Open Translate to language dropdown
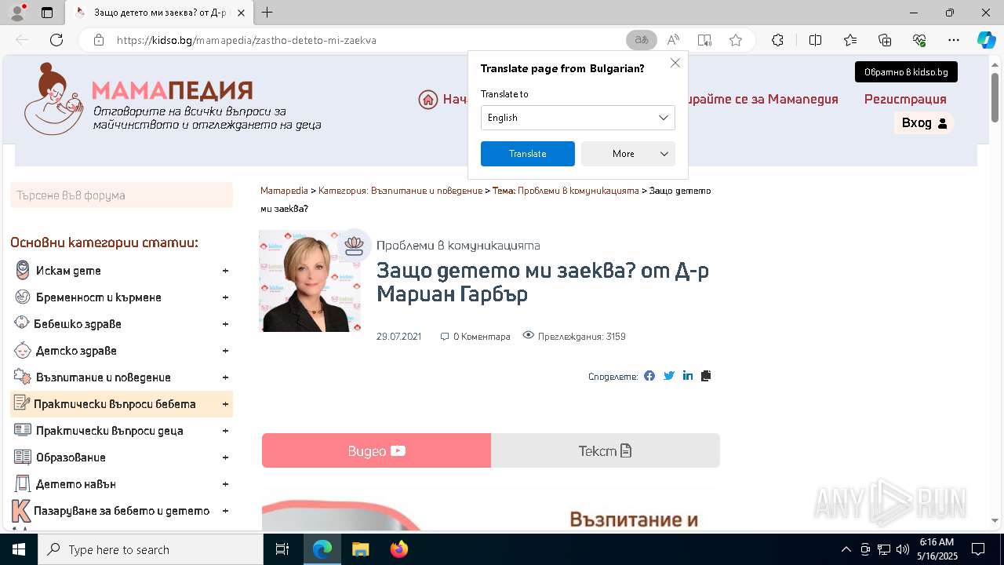Viewport: 1004px width, 565px height. (x=578, y=118)
